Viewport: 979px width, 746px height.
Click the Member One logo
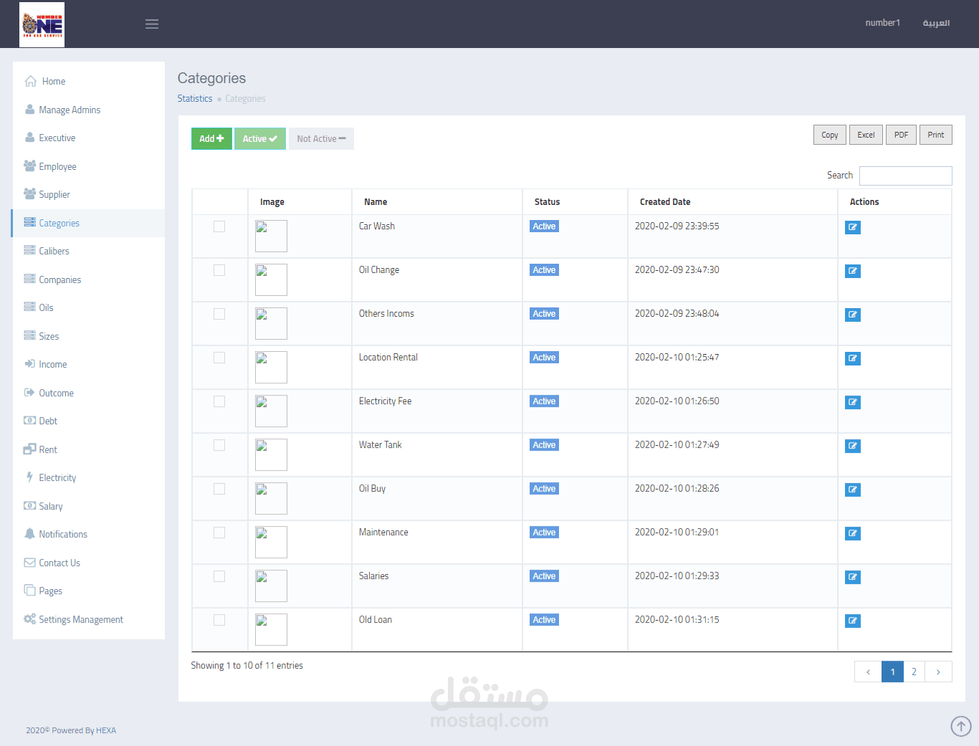[42, 24]
